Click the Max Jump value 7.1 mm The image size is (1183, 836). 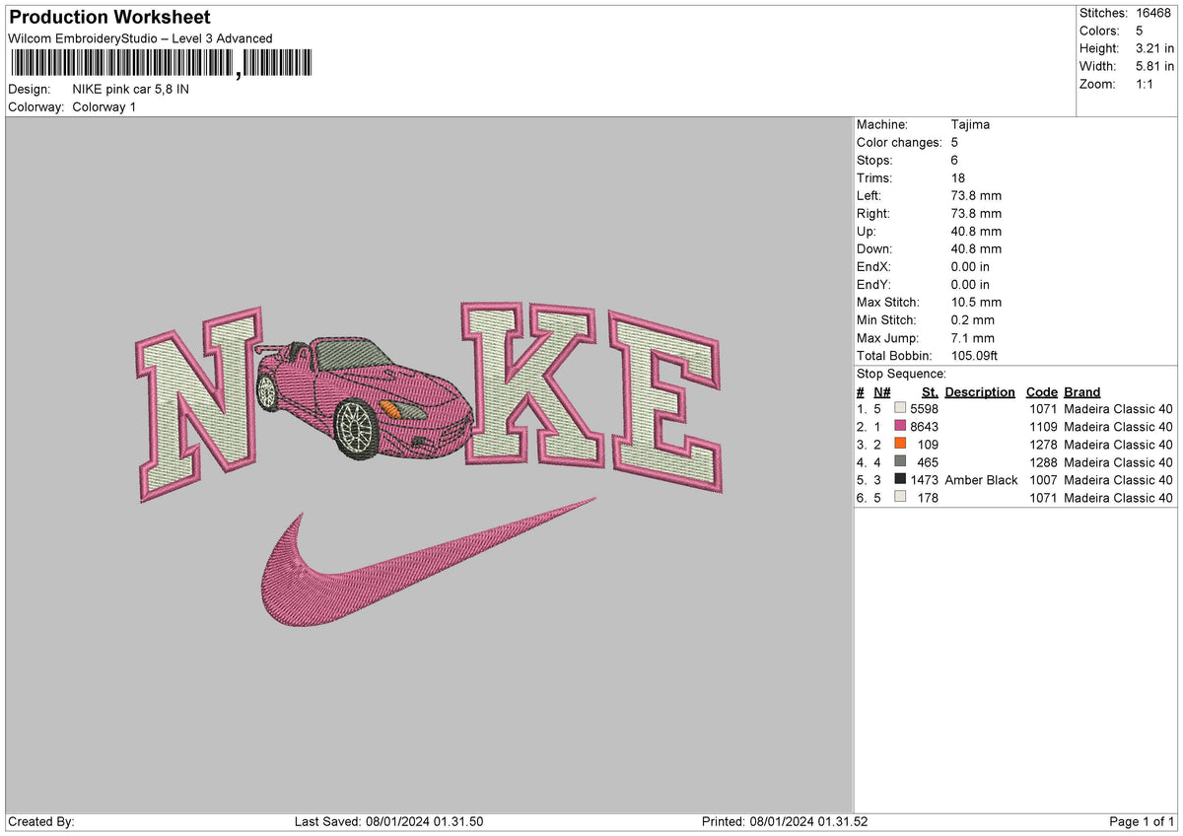[973, 337]
